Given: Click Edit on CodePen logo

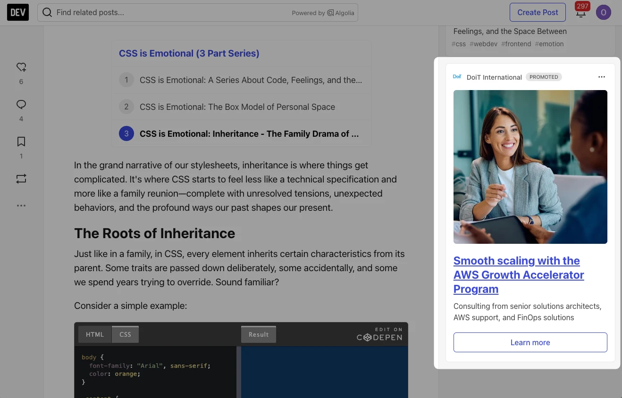Looking at the screenshot, I should [x=379, y=334].
